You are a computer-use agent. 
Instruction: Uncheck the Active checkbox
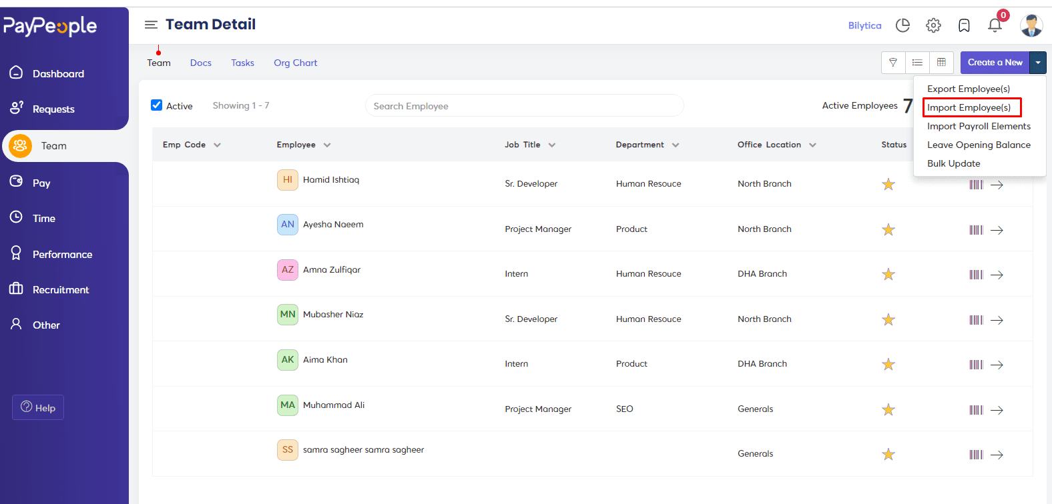pyautogui.click(x=157, y=105)
